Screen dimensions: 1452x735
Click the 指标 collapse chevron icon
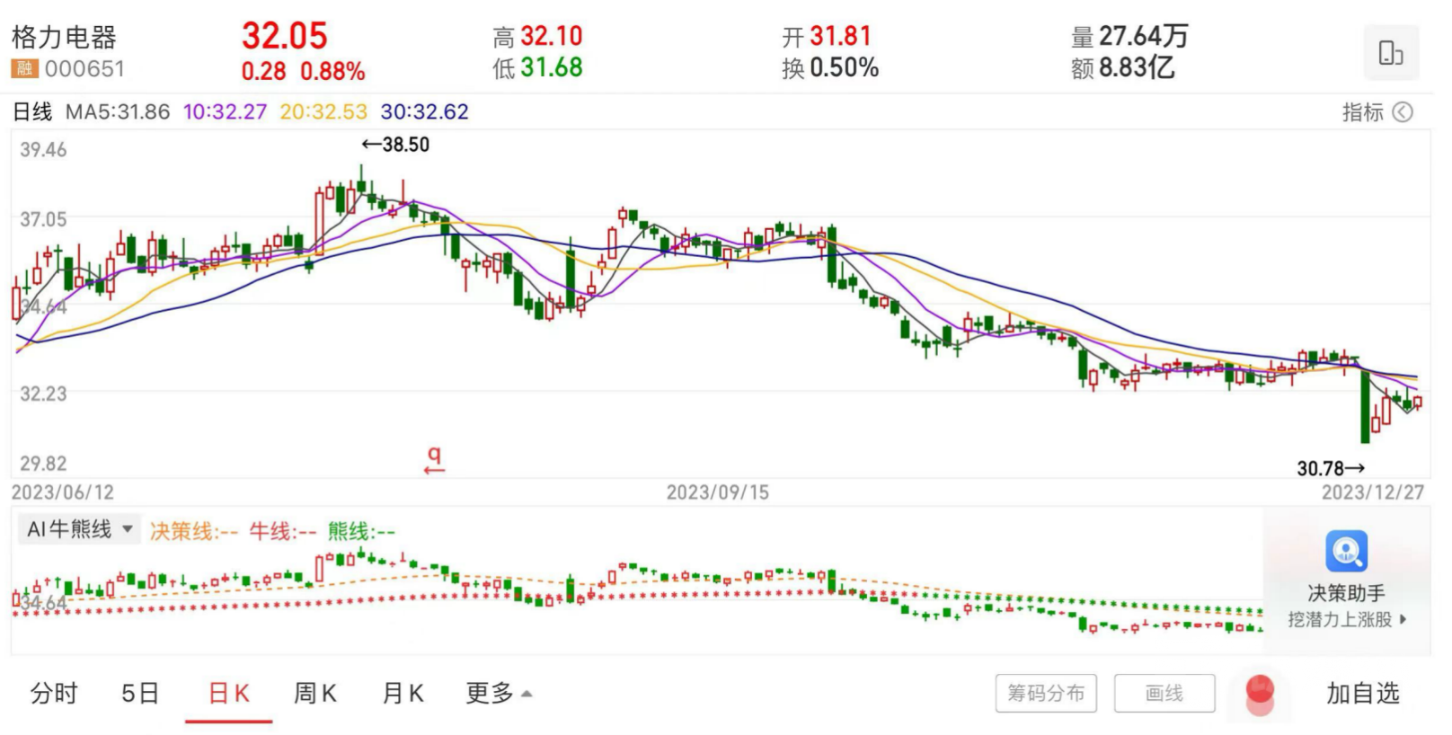click(x=1403, y=112)
